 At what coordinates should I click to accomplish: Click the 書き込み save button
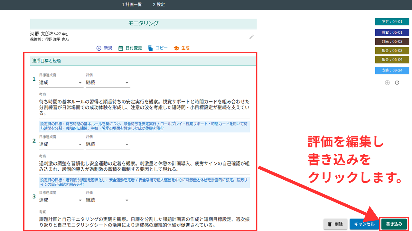click(394, 224)
